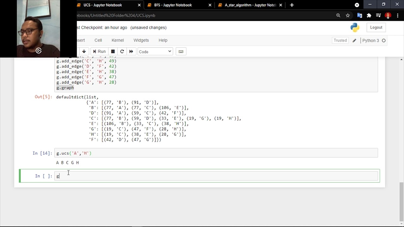This screenshot has width=404, height=227.
Task: Click the Out[5] prompt label
Action: [x=43, y=97]
